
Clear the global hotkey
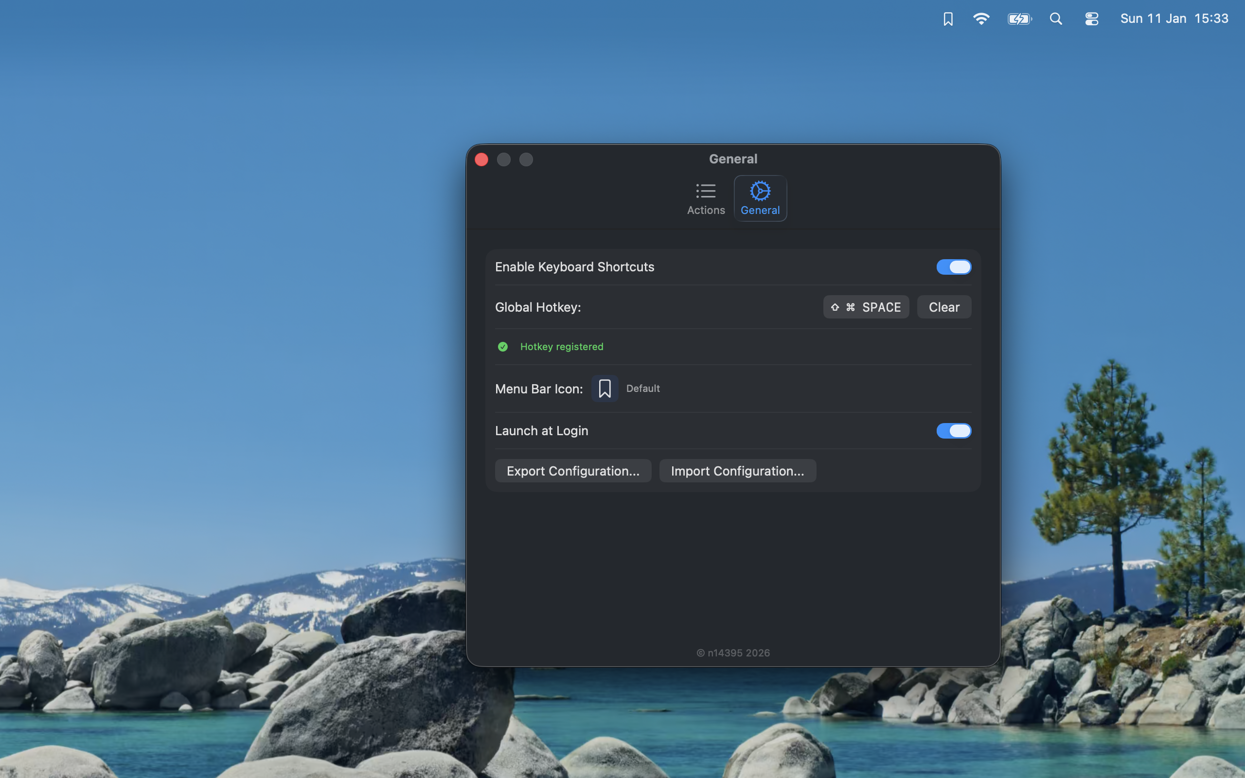pos(943,307)
